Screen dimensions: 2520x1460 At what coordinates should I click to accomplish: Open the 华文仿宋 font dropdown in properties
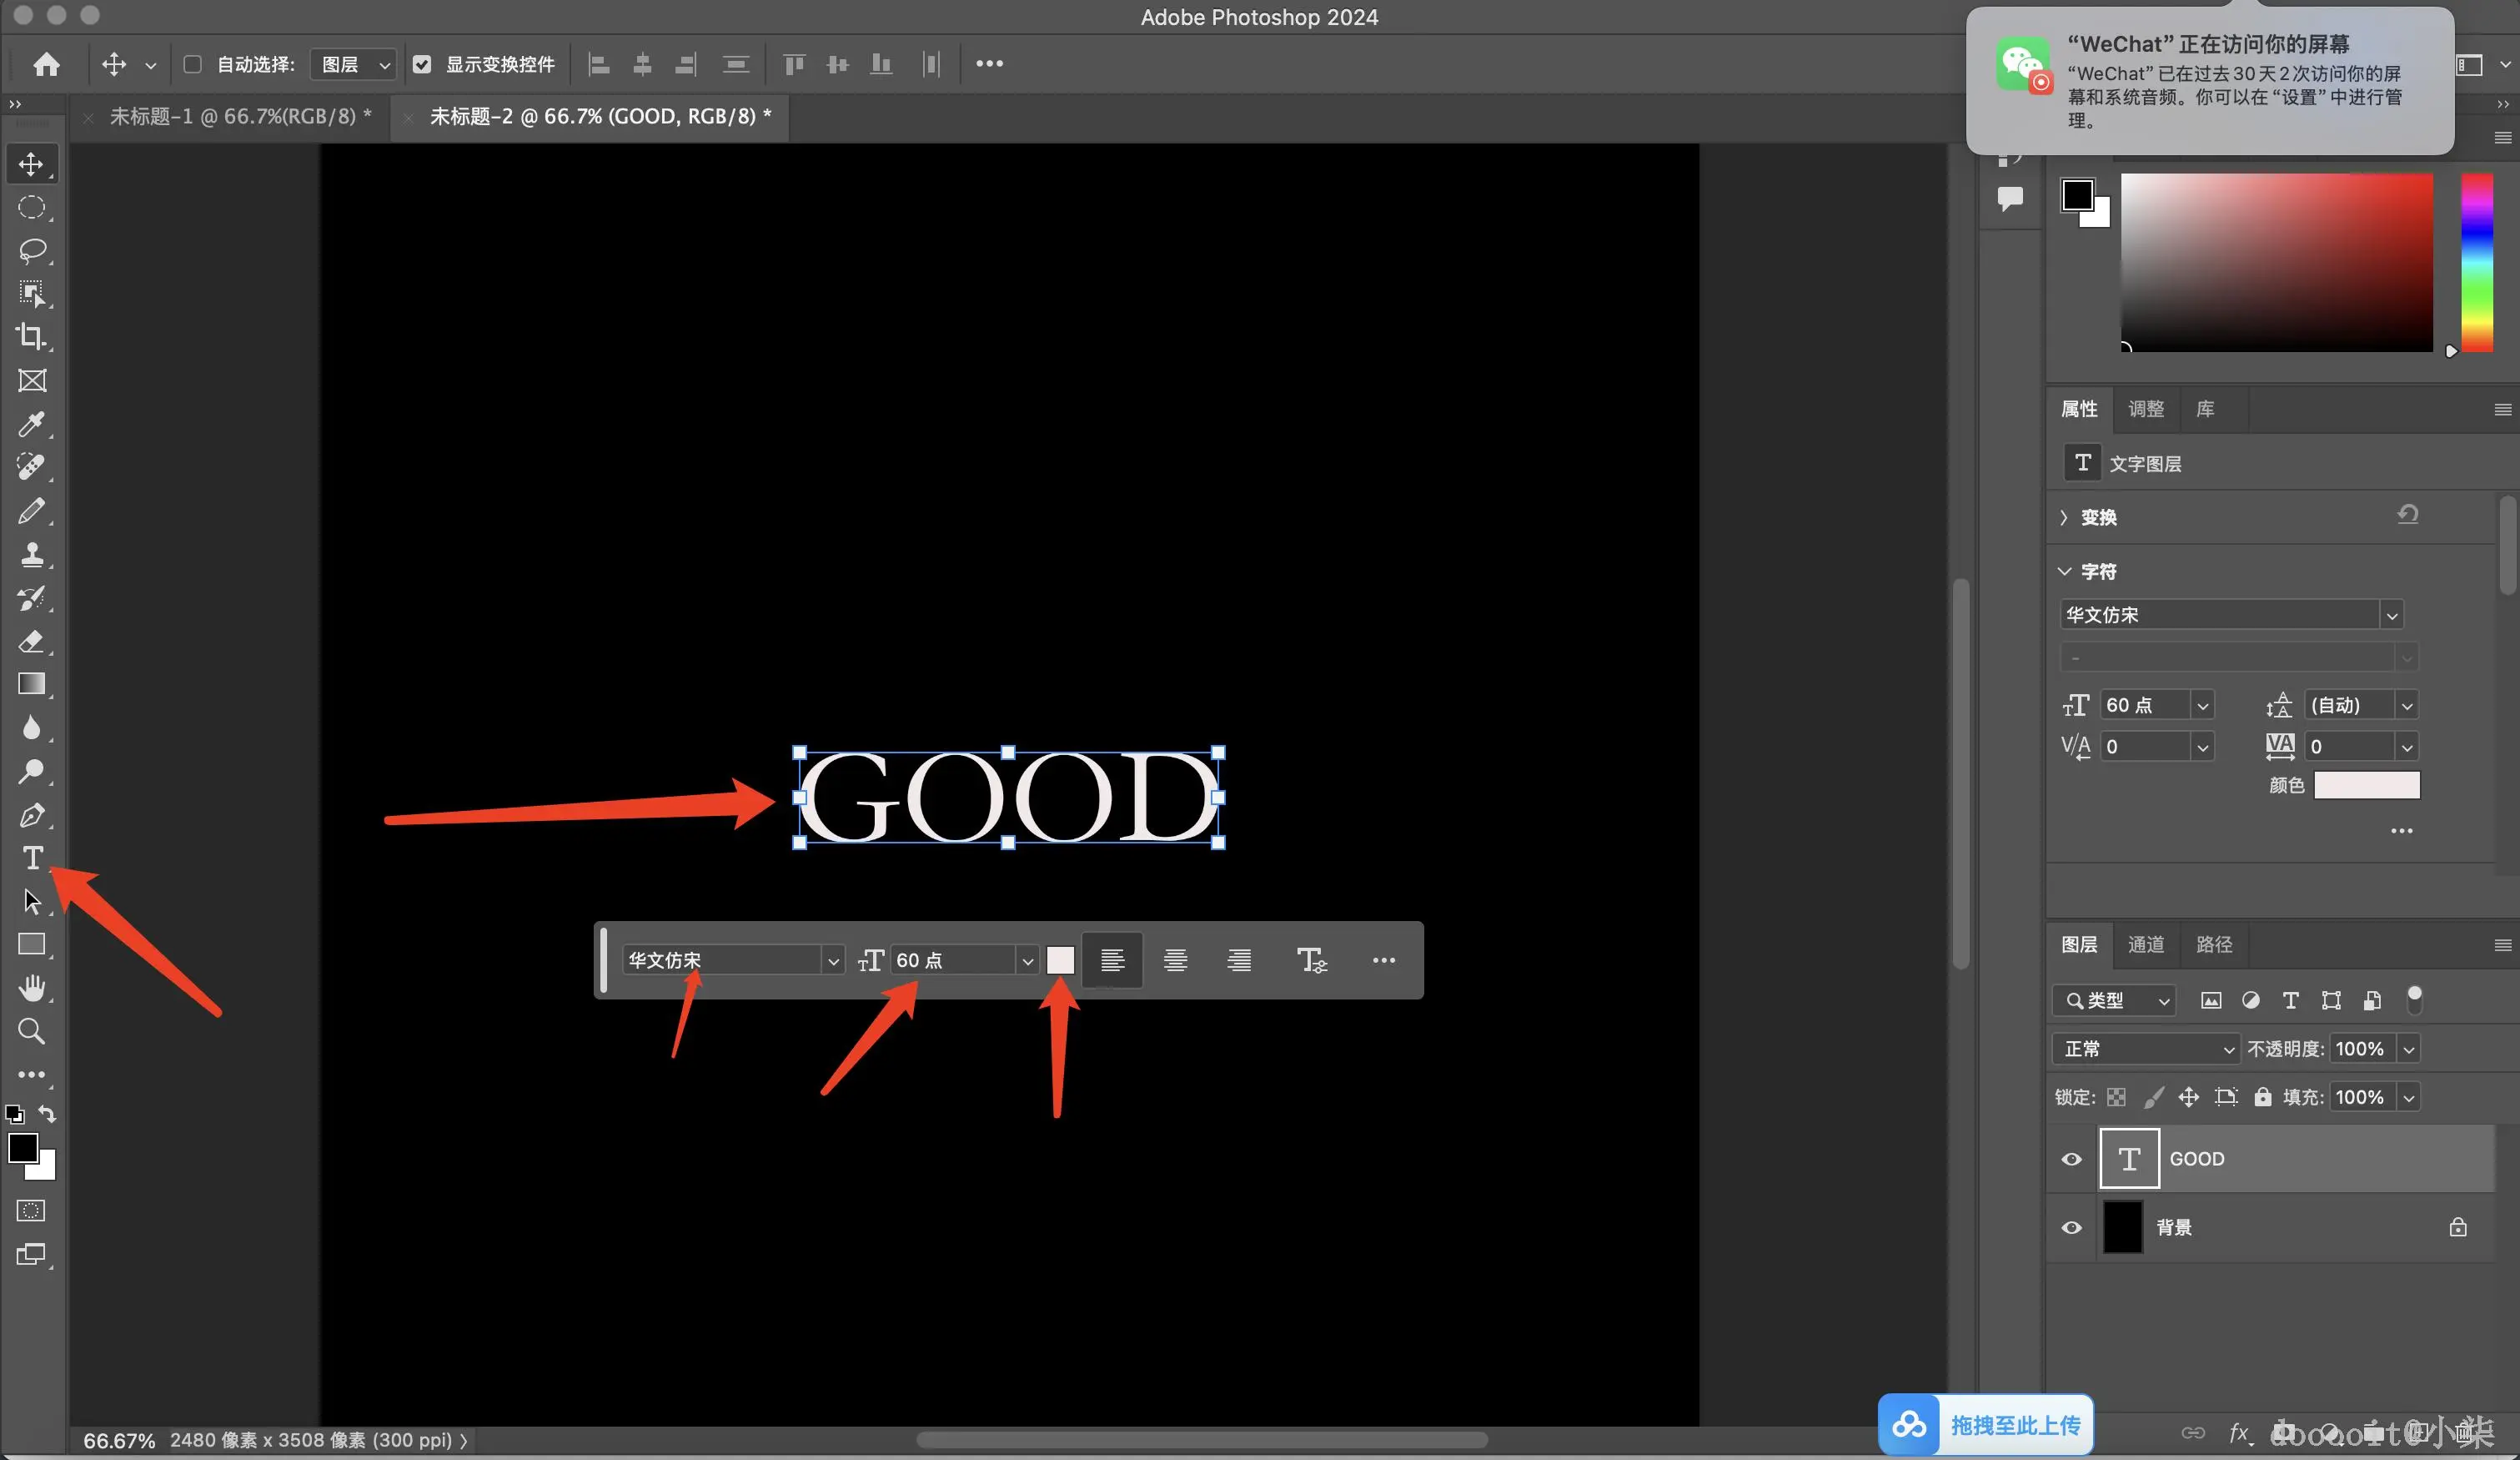pyautogui.click(x=2391, y=616)
